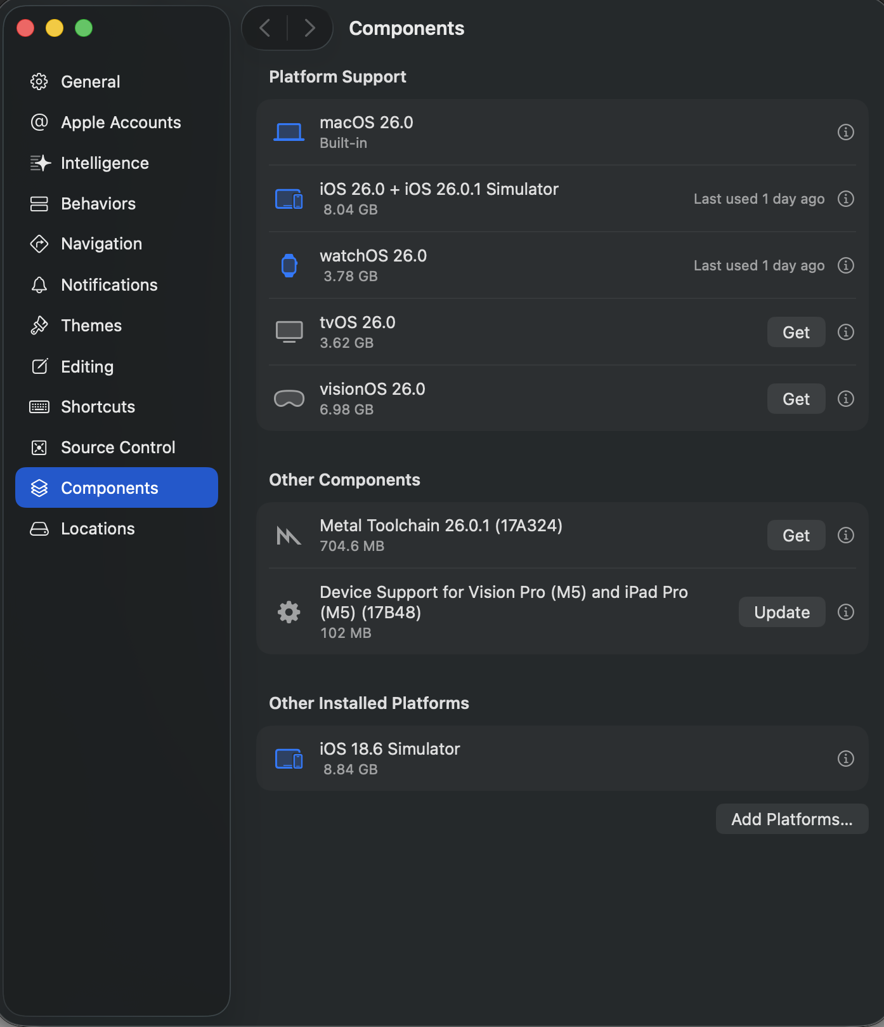This screenshot has width=884, height=1027.
Task: Download visionOS 26.0 with Get button
Action: click(x=795, y=399)
